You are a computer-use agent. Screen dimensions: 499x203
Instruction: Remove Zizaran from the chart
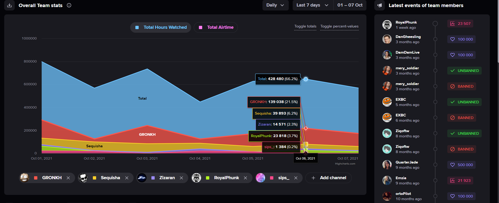(x=181, y=178)
